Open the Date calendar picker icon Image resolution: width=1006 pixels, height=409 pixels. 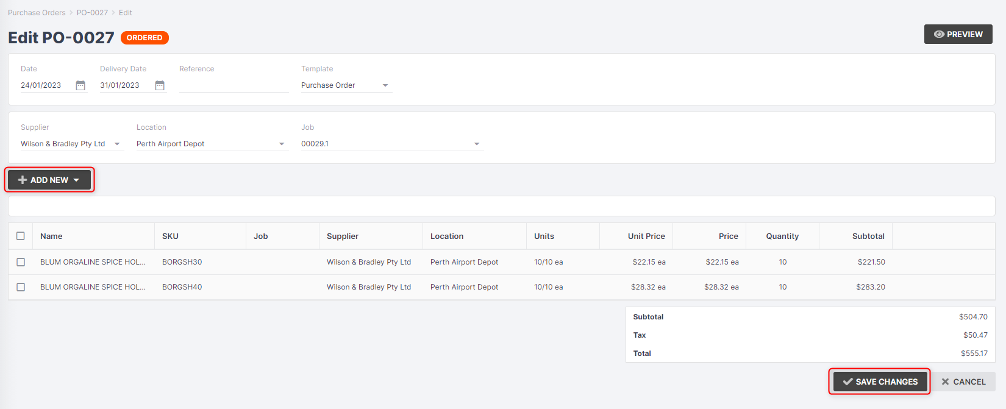click(x=80, y=85)
